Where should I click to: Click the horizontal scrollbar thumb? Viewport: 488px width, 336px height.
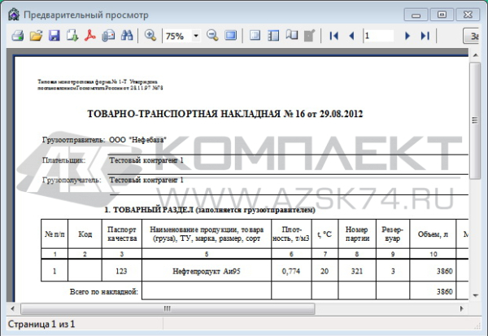coord(168,308)
